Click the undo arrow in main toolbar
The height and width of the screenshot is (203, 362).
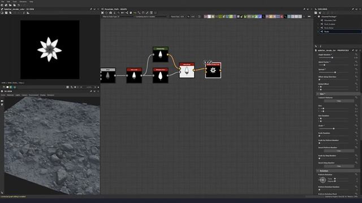pyautogui.click(x=19, y=5)
